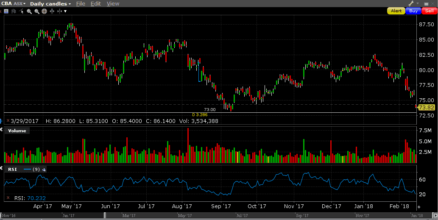Screen dimensions: 438x220
Task: Click the yellow Alert button
Action: point(396,11)
